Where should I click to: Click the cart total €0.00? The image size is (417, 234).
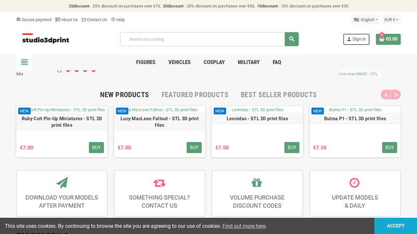(x=391, y=39)
